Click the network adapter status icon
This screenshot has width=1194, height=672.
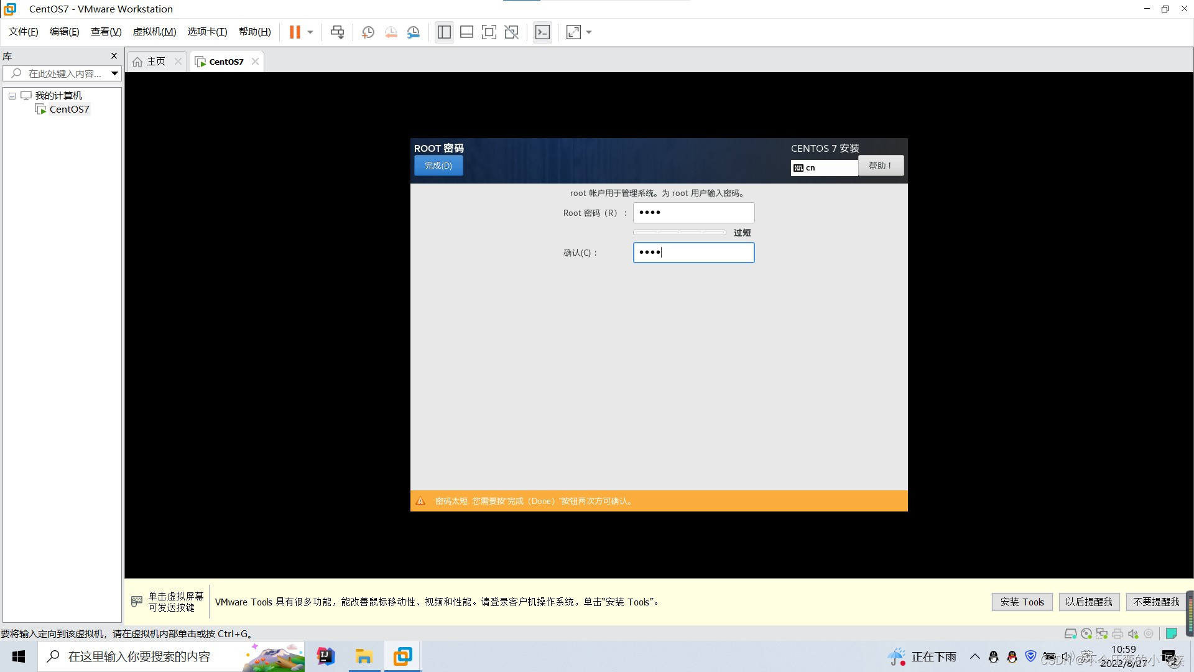click(1102, 633)
